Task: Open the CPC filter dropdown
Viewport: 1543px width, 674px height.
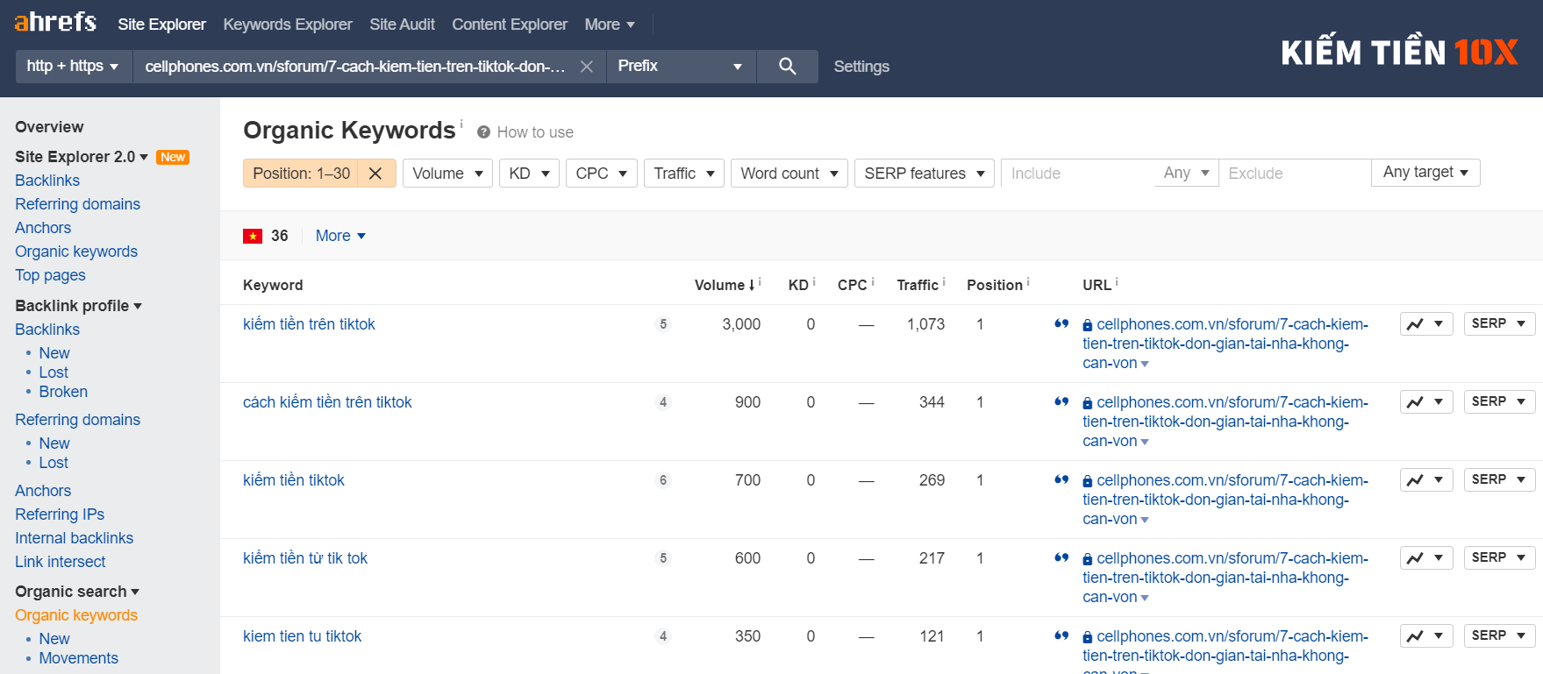Action: [x=601, y=174]
